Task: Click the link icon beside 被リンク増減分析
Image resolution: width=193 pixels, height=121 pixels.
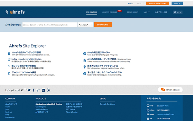Action: pos(9,66)
